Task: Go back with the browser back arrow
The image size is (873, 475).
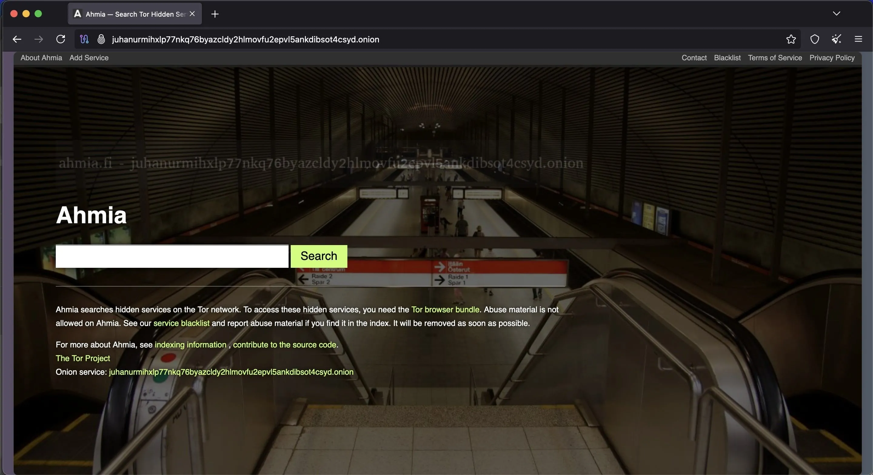Action: (x=17, y=39)
